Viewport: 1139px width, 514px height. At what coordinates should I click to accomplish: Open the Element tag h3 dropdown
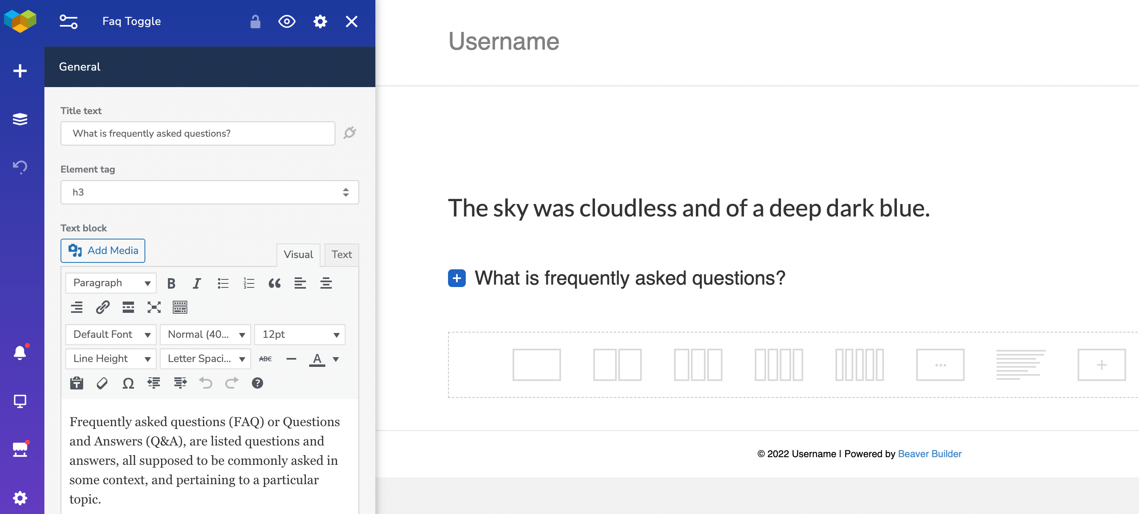coord(209,192)
